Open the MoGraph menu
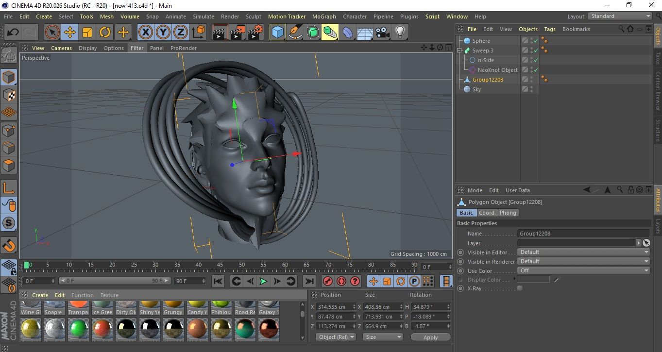Screen dimensions: 662x352 tap(324, 17)
